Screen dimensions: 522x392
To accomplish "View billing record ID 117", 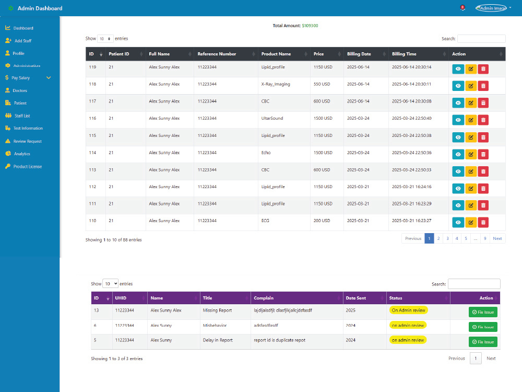I will (x=458, y=103).
